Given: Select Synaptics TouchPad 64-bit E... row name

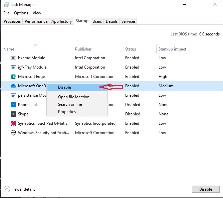Looking at the screenshot, I should point(44,123).
